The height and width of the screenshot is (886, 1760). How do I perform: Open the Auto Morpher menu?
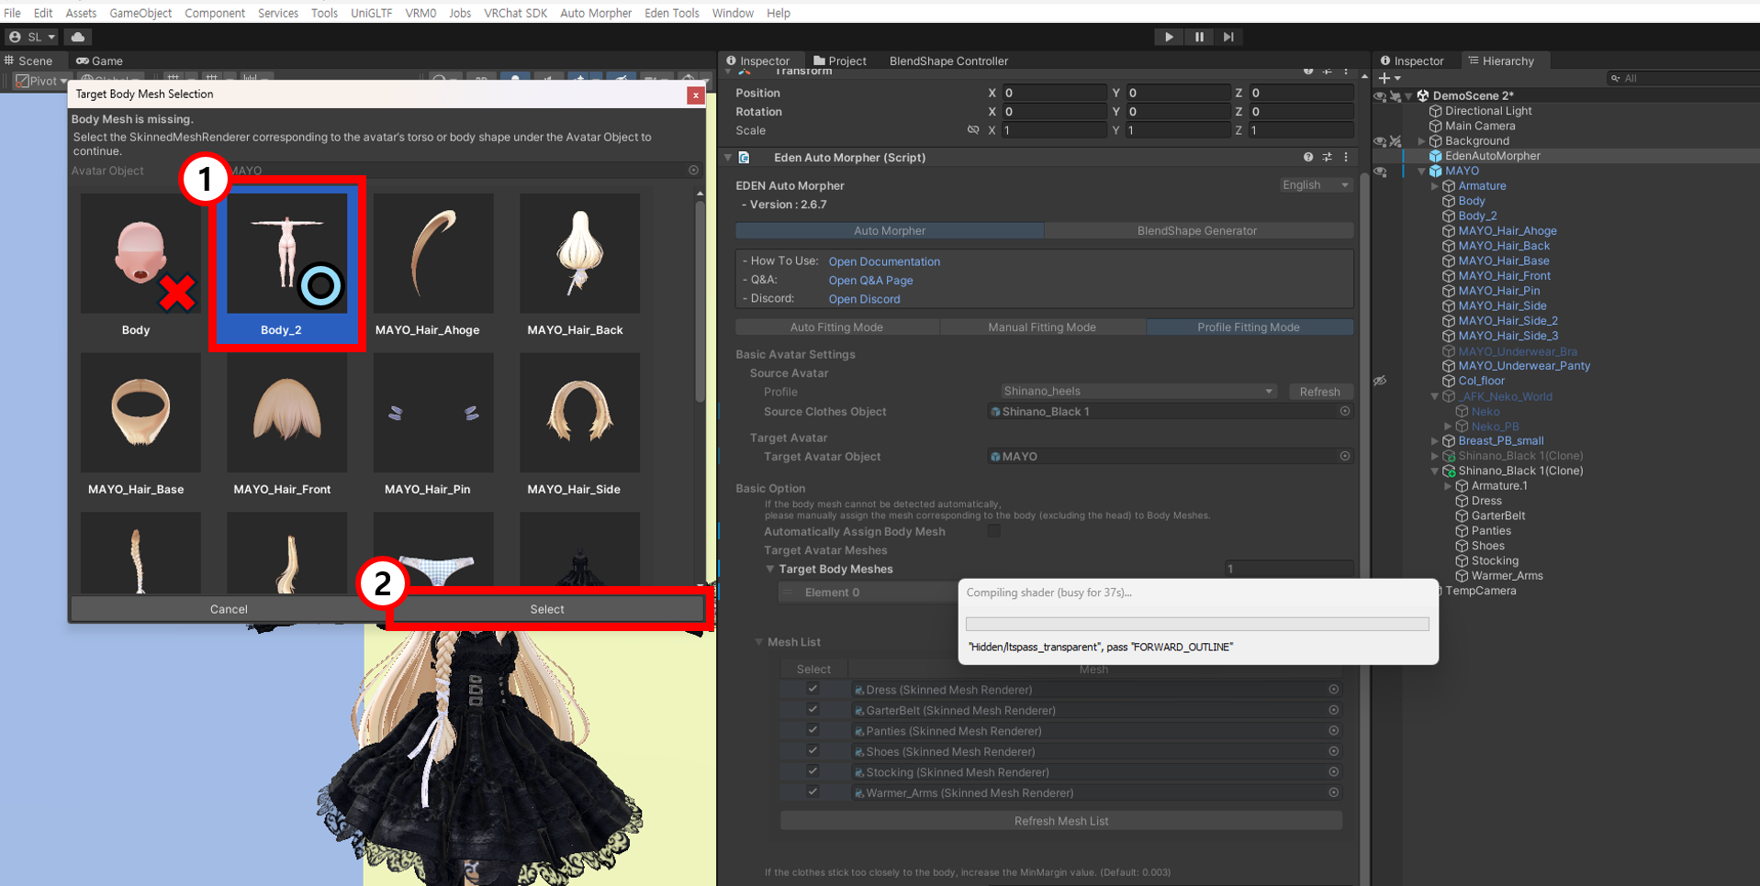point(596,13)
